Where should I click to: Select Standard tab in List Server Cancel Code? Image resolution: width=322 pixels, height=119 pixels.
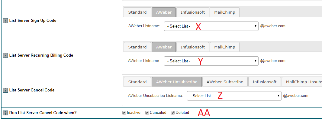pyautogui.click(x=137, y=82)
